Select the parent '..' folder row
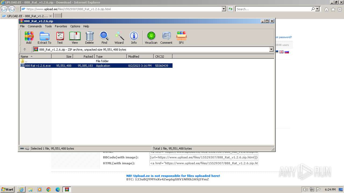The height and width of the screenshot is (193, 344). pos(96,61)
